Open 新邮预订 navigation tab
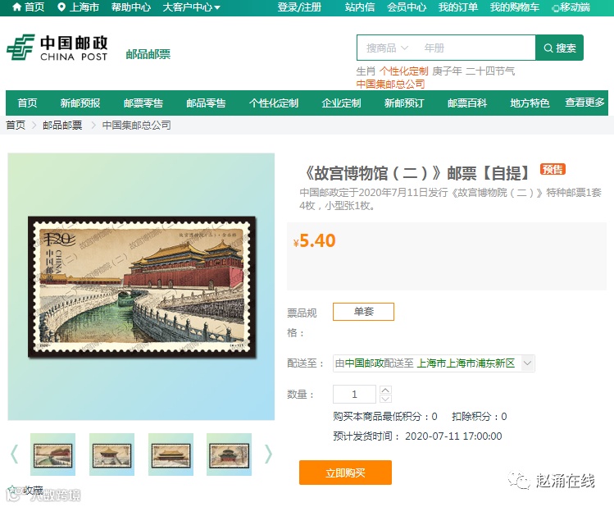This screenshot has width=614, height=507. (x=404, y=103)
